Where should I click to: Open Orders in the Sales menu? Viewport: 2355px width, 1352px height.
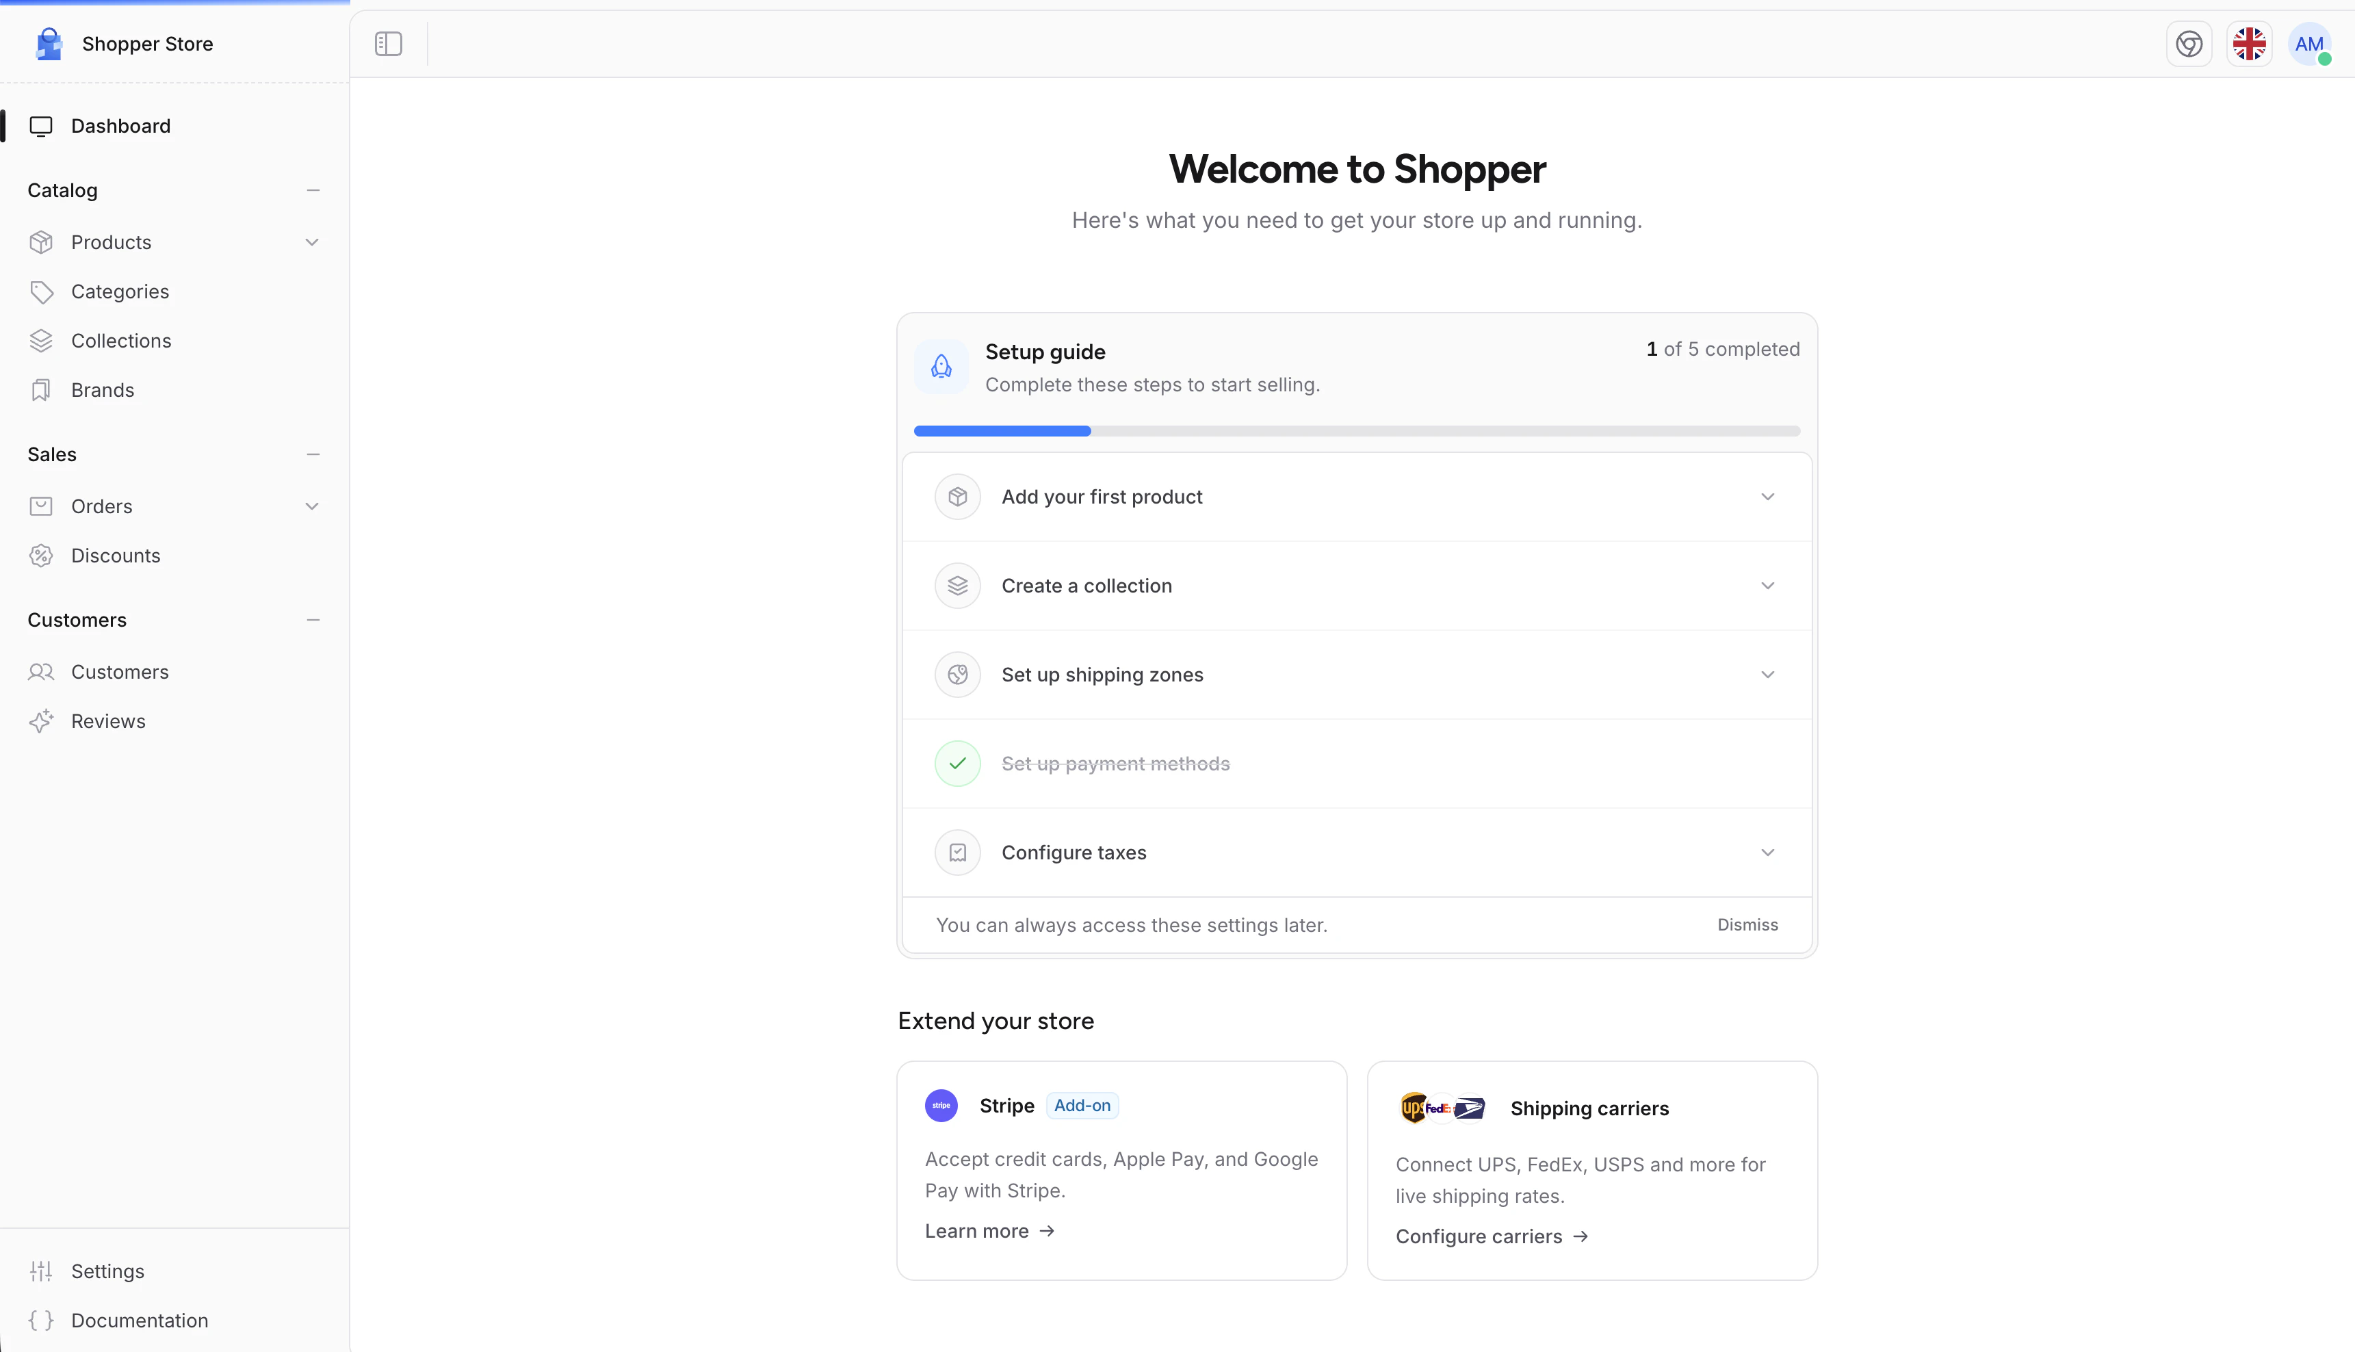click(101, 505)
